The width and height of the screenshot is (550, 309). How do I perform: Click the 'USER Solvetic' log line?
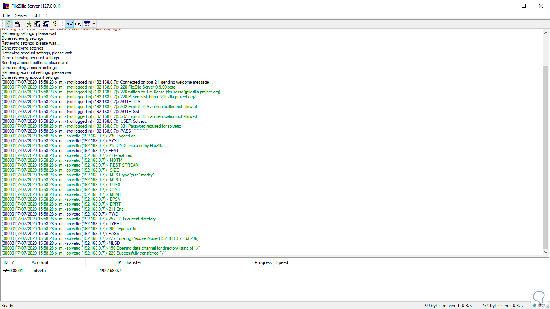click(x=74, y=121)
